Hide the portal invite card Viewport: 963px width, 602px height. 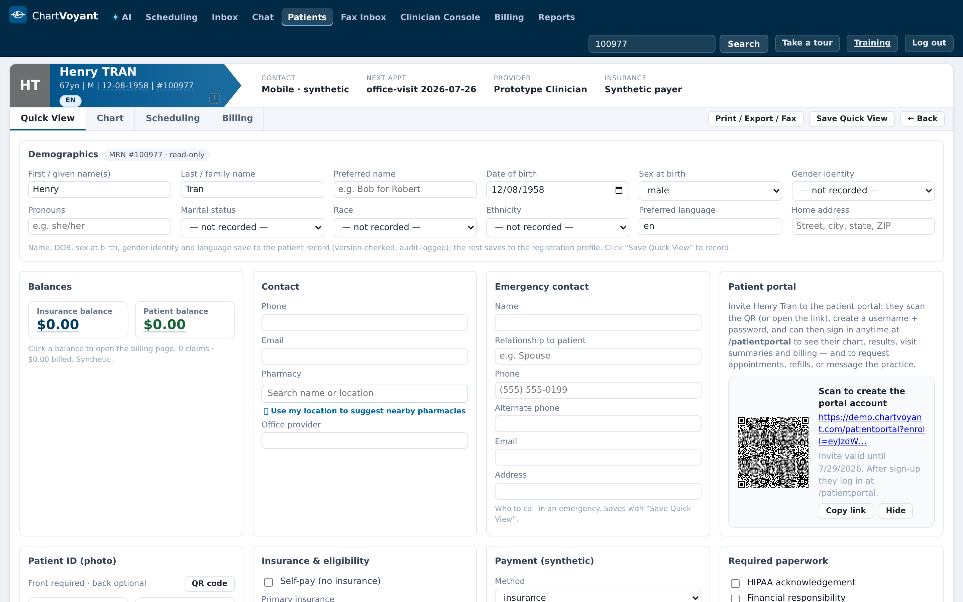895,511
